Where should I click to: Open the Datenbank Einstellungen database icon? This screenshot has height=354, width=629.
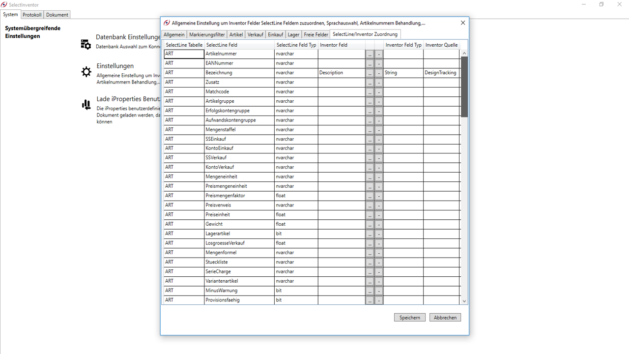pyautogui.click(x=86, y=44)
